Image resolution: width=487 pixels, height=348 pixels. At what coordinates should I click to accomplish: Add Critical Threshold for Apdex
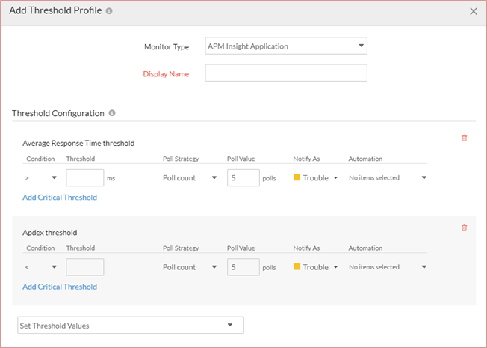point(60,287)
